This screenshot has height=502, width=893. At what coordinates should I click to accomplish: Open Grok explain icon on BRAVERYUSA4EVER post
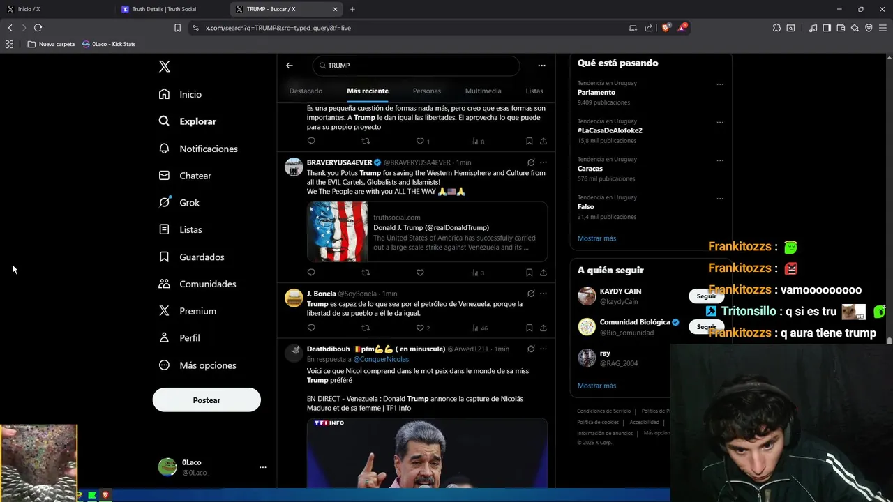coord(531,162)
